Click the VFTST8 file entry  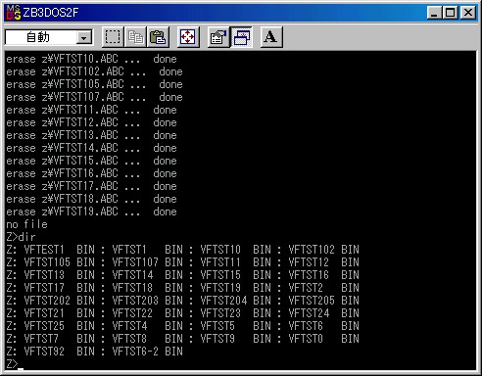click(129, 339)
